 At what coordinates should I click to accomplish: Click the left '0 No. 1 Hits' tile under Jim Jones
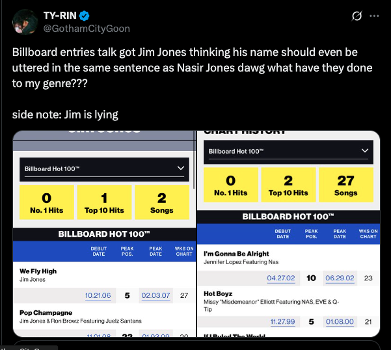47,202
